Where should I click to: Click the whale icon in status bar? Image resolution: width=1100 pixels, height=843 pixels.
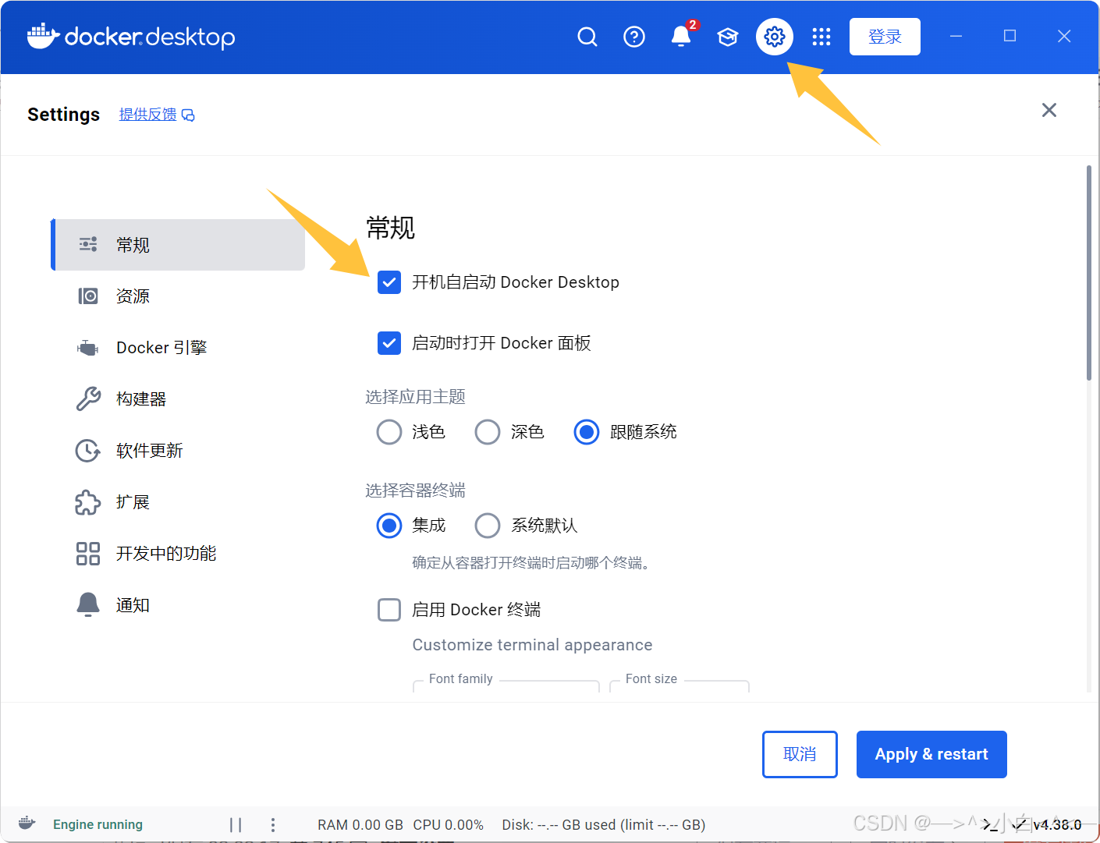pyautogui.click(x=27, y=824)
